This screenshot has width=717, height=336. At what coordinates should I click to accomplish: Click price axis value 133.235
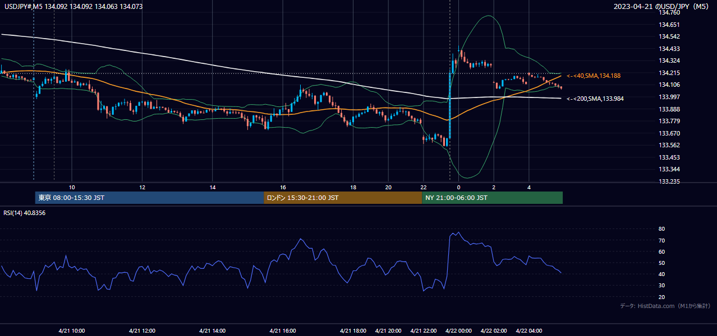coord(669,181)
